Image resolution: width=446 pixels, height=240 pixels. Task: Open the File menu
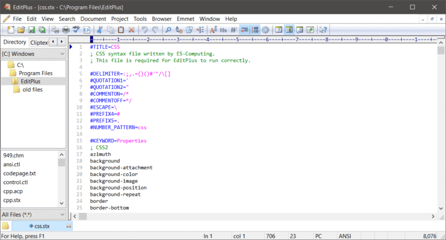[17, 19]
